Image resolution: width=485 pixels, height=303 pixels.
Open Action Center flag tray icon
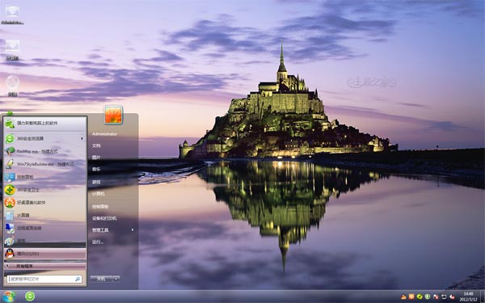tap(436, 297)
